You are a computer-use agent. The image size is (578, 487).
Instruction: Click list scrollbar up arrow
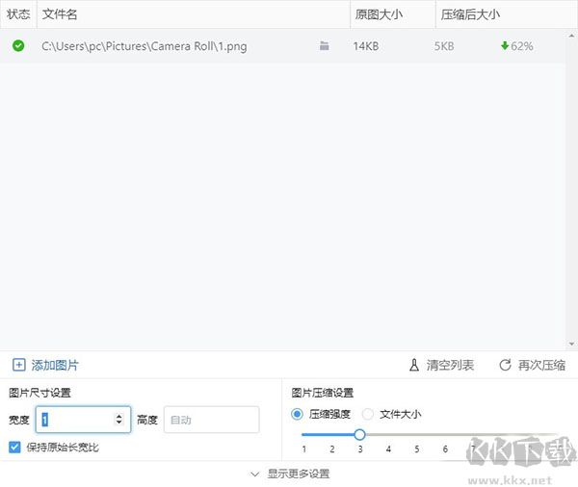(x=571, y=37)
